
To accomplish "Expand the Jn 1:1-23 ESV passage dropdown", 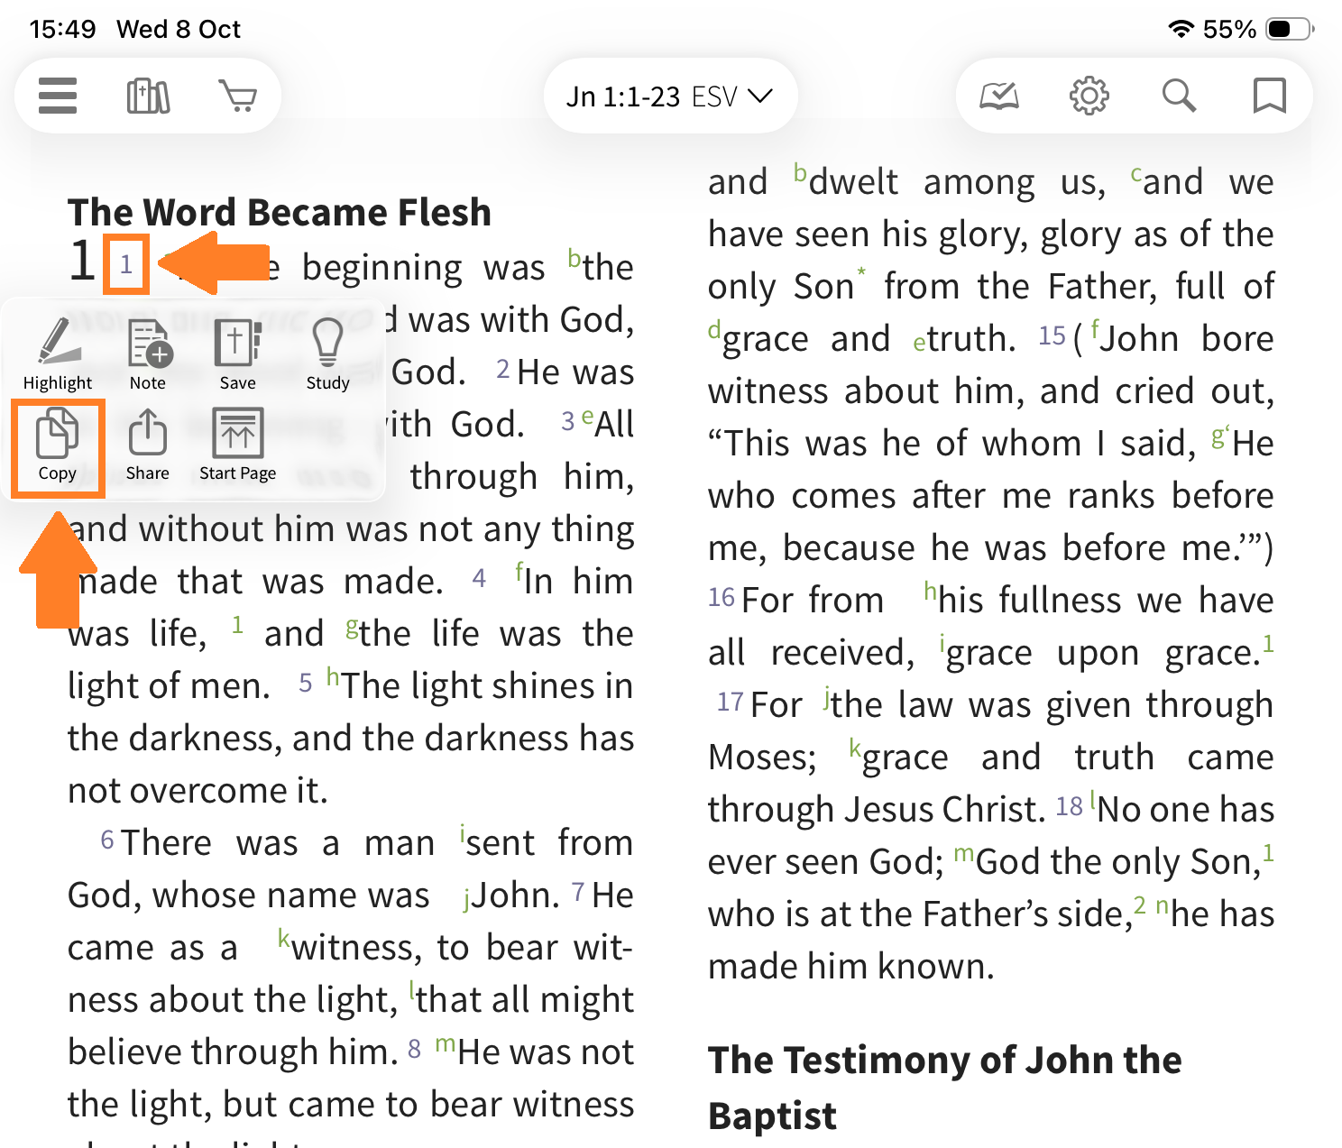I will tap(669, 96).
